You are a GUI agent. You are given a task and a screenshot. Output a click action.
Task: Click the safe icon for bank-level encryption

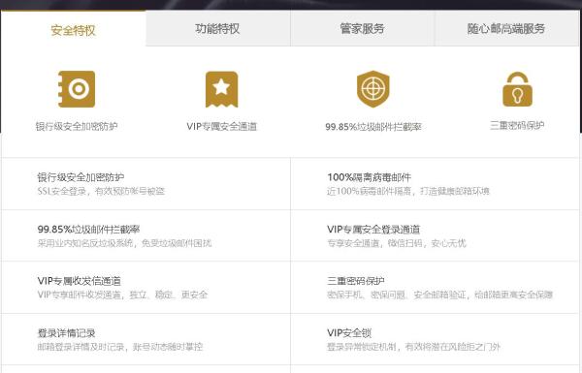point(77,89)
